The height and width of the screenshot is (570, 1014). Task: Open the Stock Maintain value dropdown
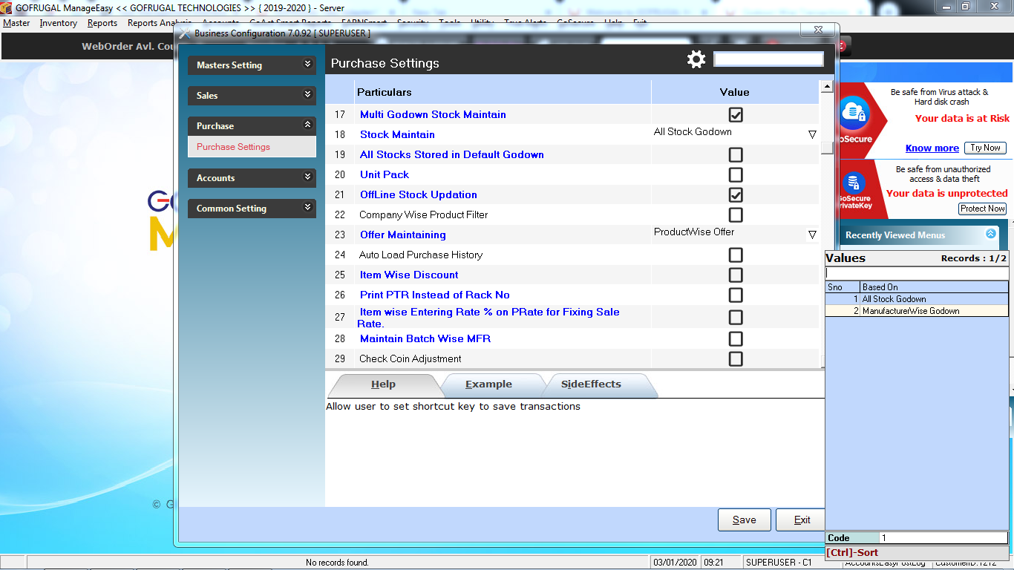(x=812, y=134)
